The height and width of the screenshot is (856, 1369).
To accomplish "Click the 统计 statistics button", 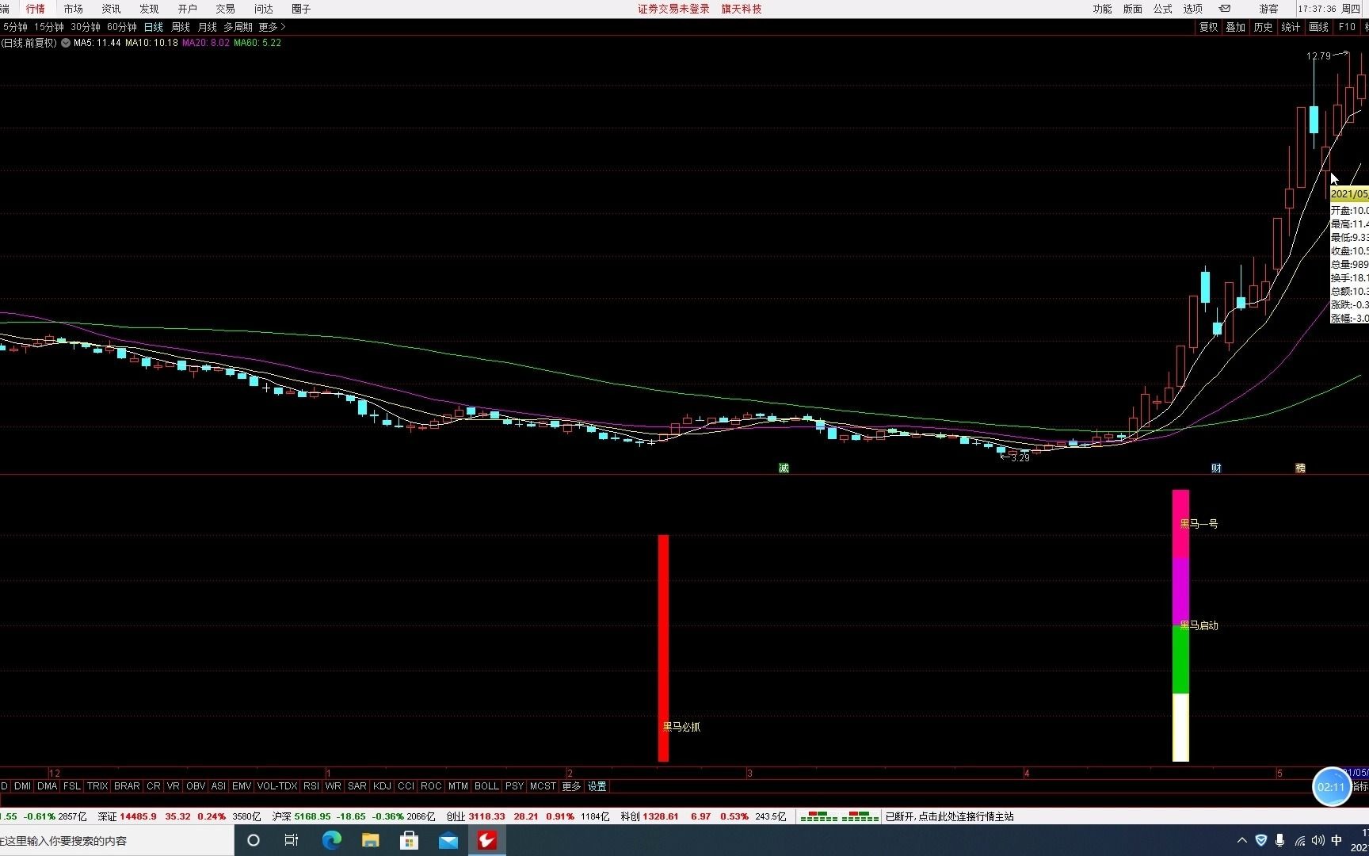I will click(x=1291, y=27).
